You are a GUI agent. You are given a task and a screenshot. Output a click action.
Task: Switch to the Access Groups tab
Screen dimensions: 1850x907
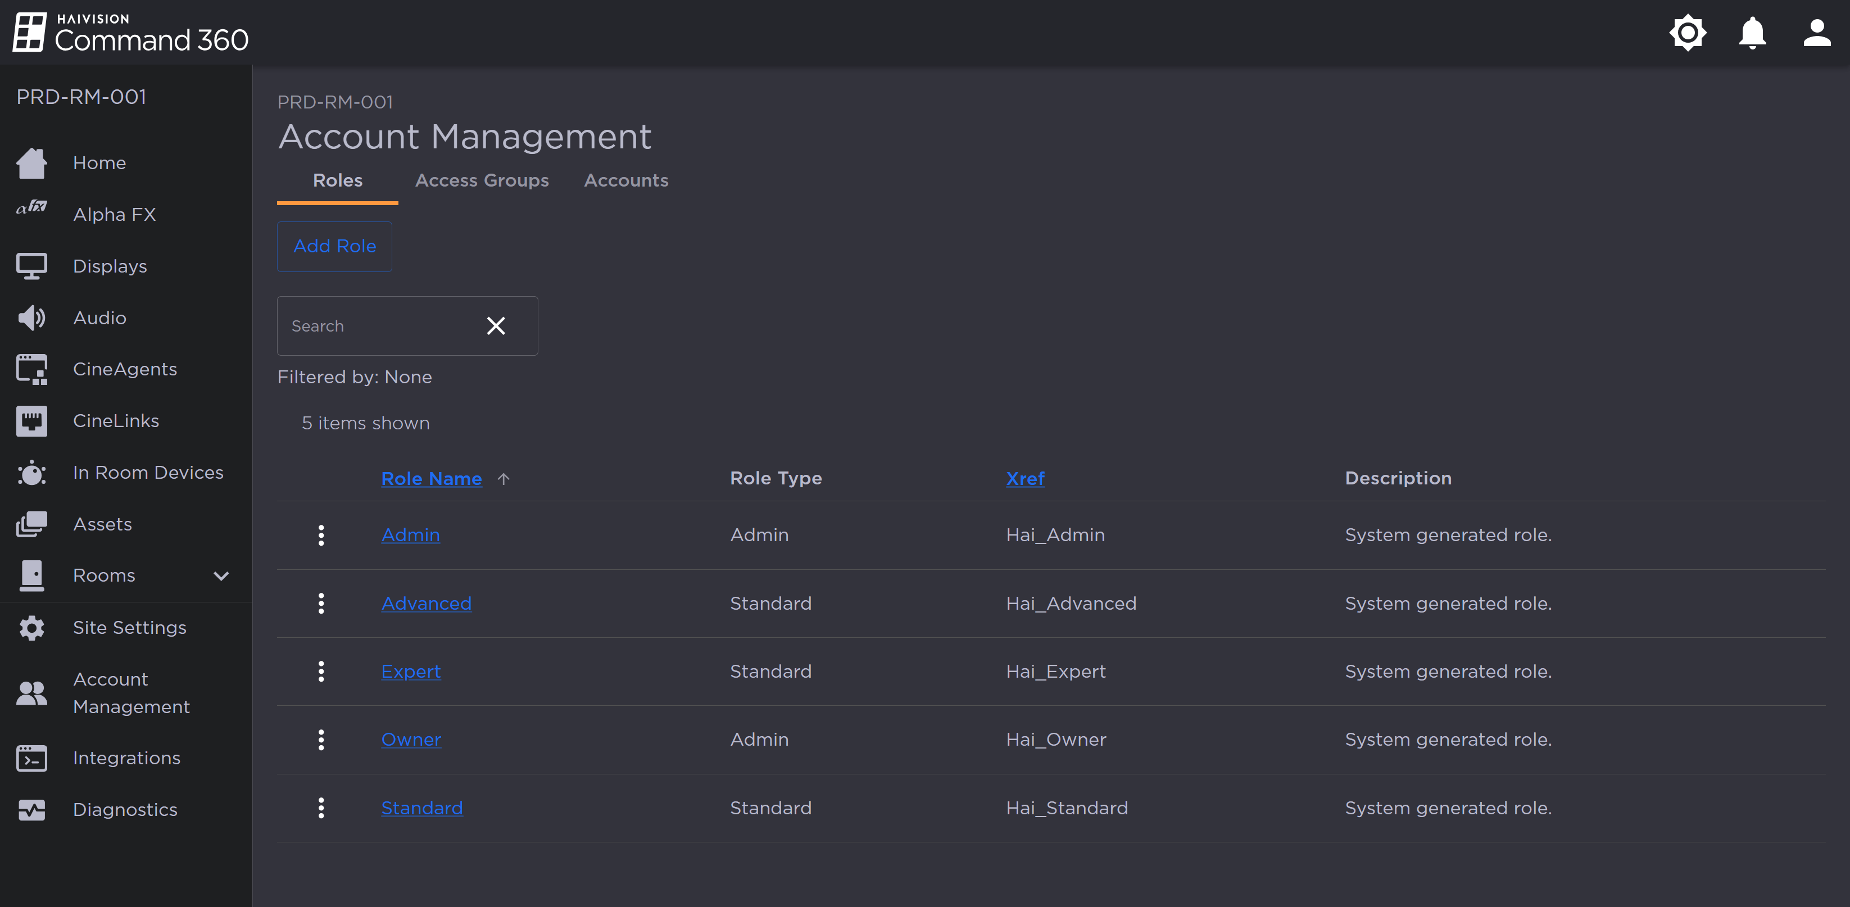[482, 180]
